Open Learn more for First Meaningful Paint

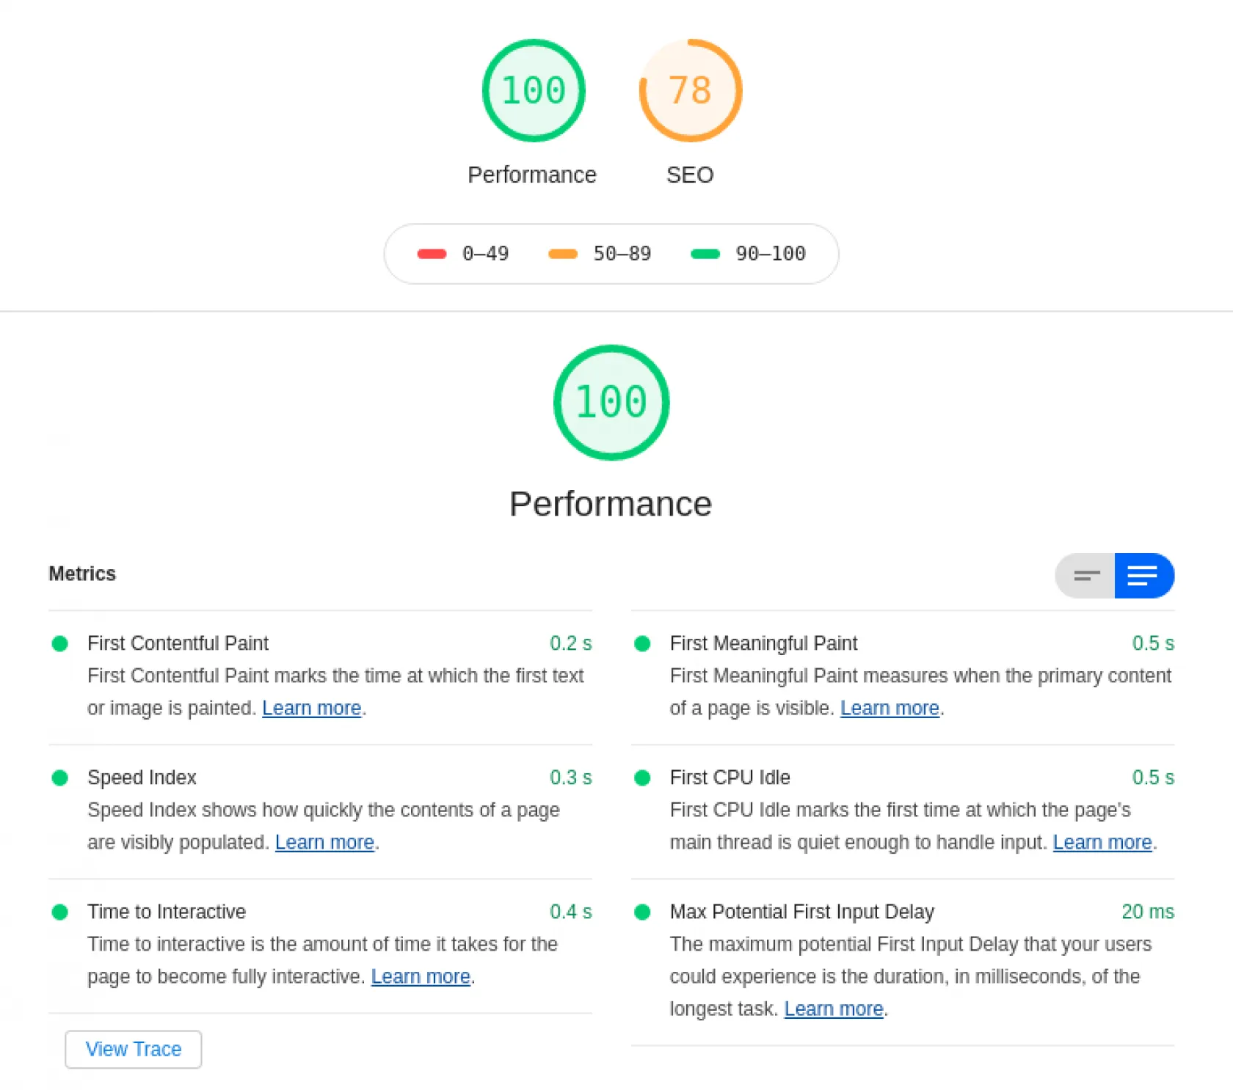[890, 708]
